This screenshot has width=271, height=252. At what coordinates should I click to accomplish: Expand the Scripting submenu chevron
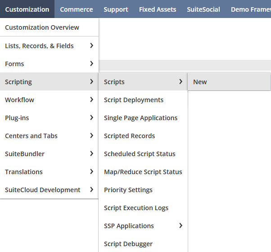pyautogui.click(x=92, y=81)
